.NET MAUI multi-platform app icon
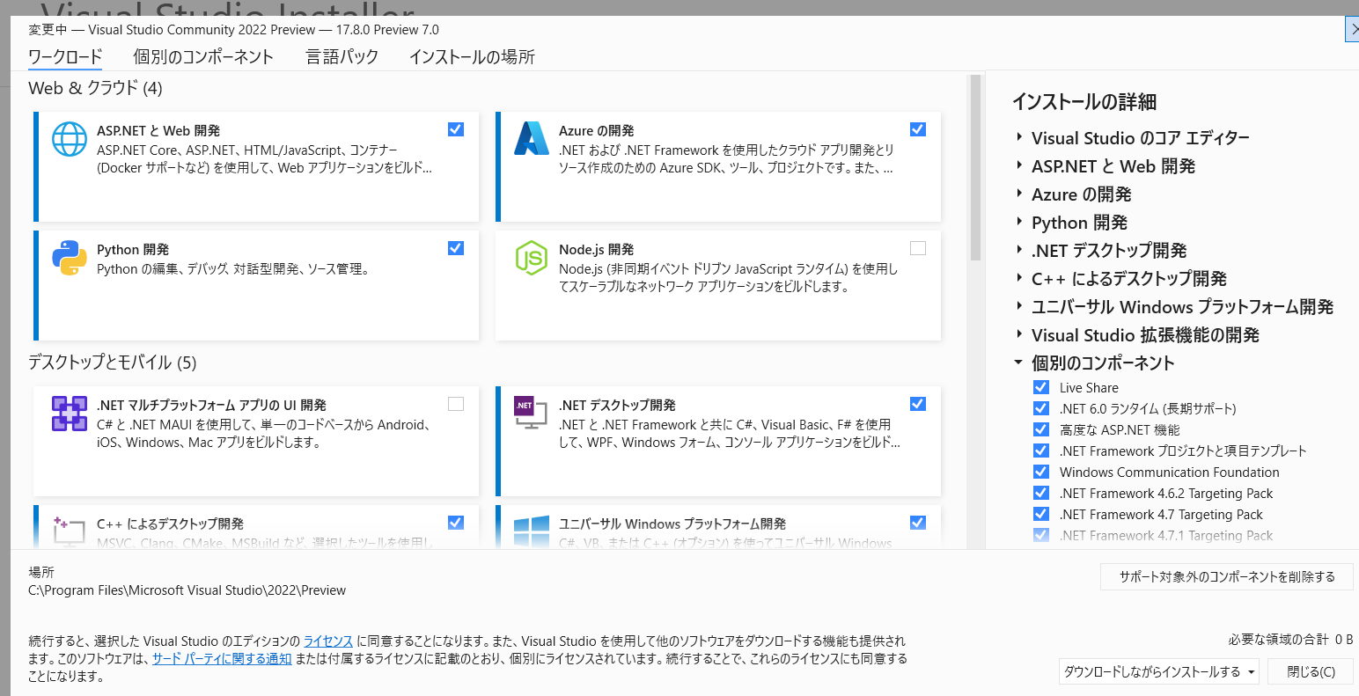This screenshot has width=1359, height=696. click(x=69, y=414)
